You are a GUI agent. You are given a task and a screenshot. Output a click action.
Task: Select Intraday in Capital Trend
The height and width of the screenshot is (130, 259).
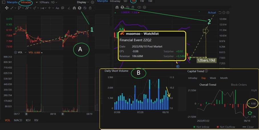[193, 78]
